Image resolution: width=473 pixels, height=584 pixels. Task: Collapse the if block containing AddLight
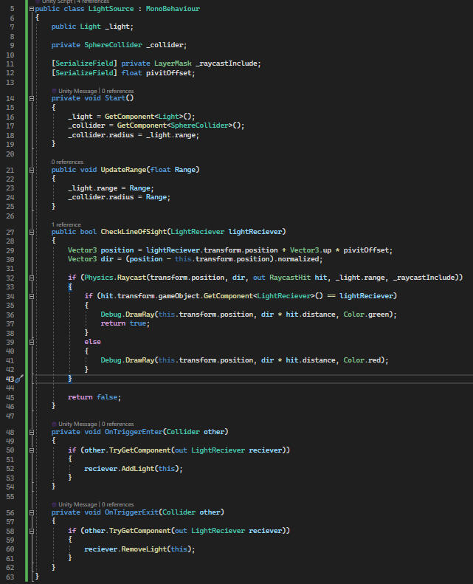pos(31,450)
